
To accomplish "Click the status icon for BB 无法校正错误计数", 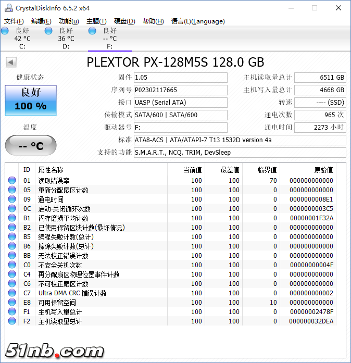I will click(12, 255).
